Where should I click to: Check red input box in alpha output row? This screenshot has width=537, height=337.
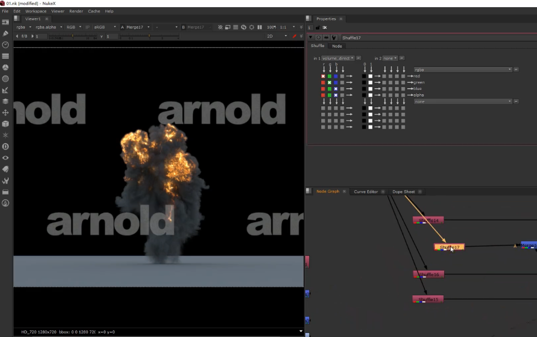[323, 95]
